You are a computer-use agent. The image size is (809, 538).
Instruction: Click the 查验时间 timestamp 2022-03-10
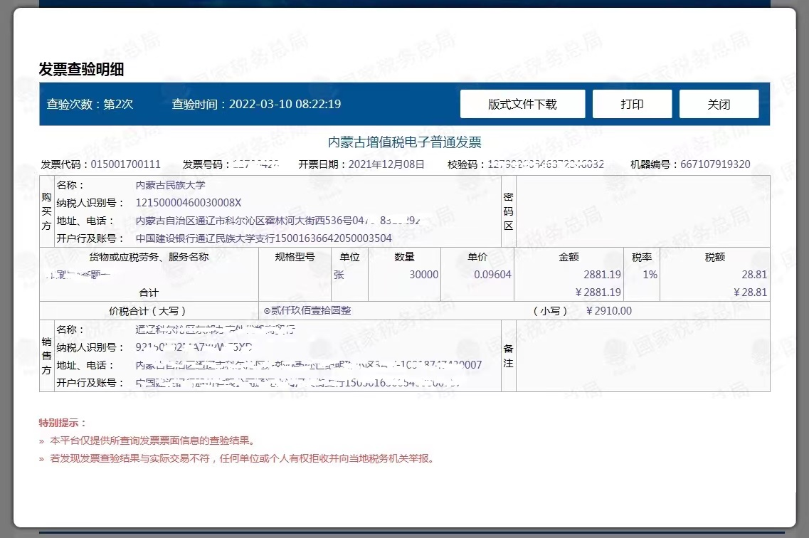pos(256,104)
